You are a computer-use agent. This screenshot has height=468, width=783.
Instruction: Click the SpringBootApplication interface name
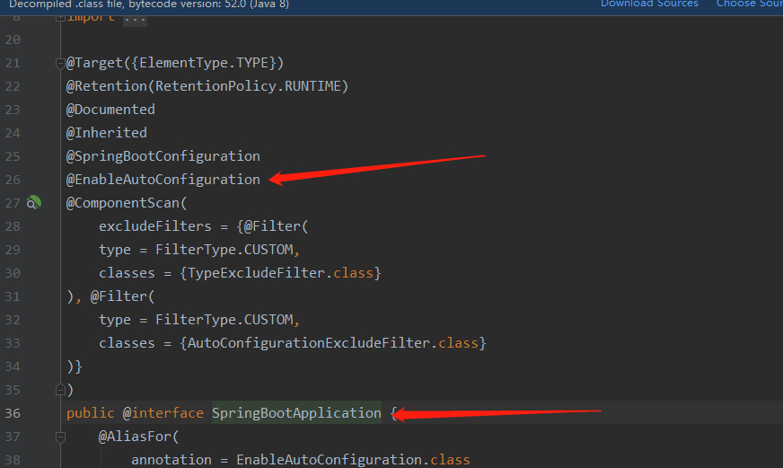tap(296, 413)
